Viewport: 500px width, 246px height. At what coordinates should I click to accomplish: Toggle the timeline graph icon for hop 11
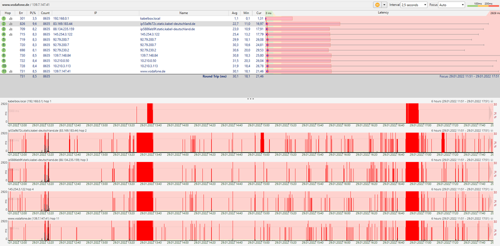[x=11, y=71]
